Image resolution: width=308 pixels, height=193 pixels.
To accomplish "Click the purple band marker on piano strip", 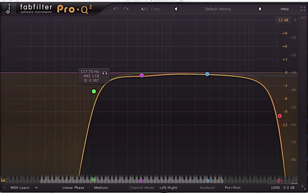I will point(141,181).
